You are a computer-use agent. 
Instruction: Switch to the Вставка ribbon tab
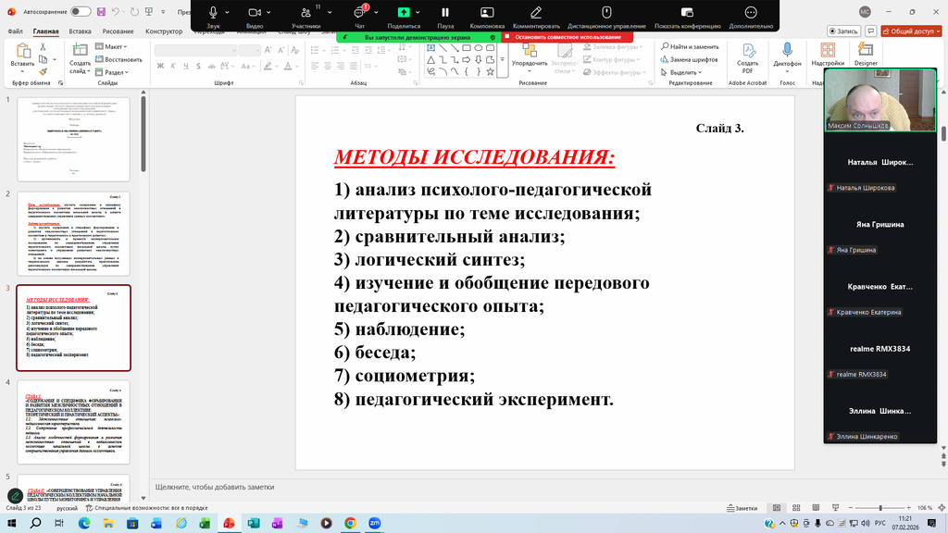coord(80,31)
